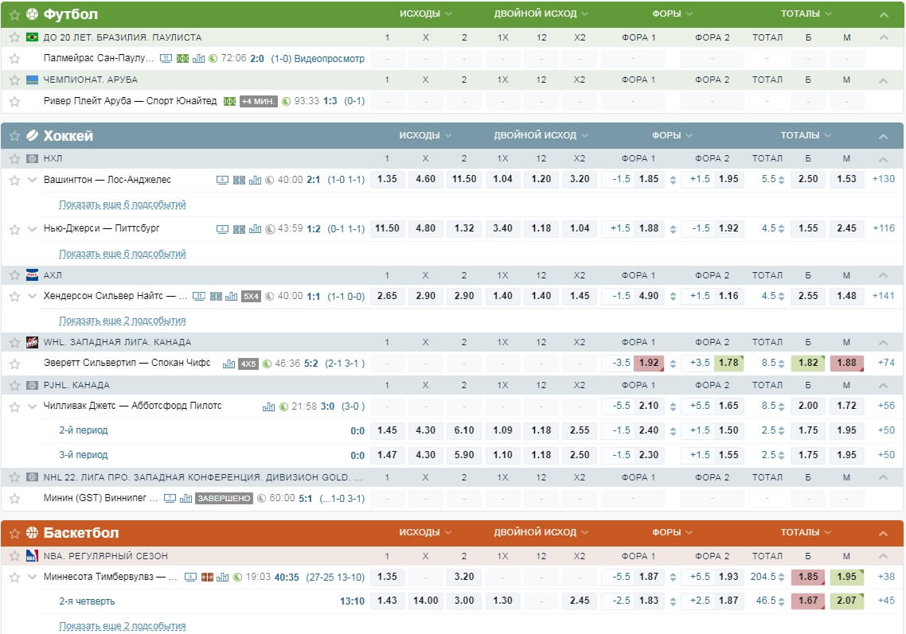
Task: Open ИСХОДЫ dropdown in Хоккей header
Action: [425, 135]
